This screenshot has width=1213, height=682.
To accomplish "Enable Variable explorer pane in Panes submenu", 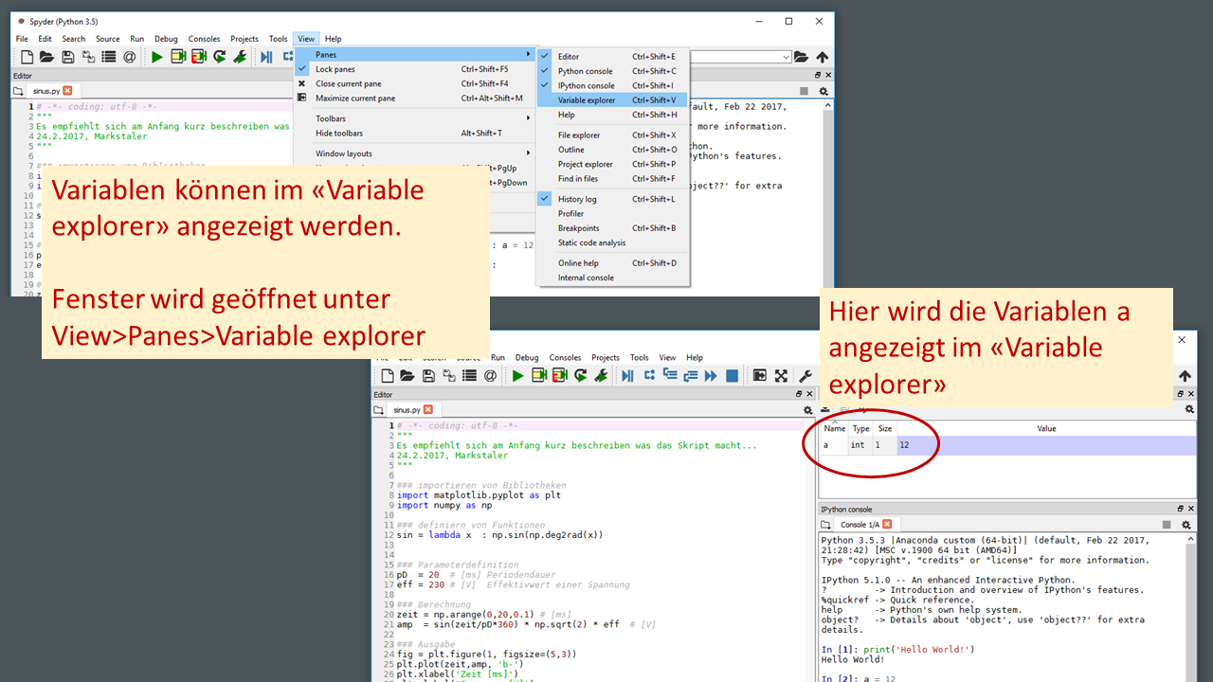I will pos(612,99).
